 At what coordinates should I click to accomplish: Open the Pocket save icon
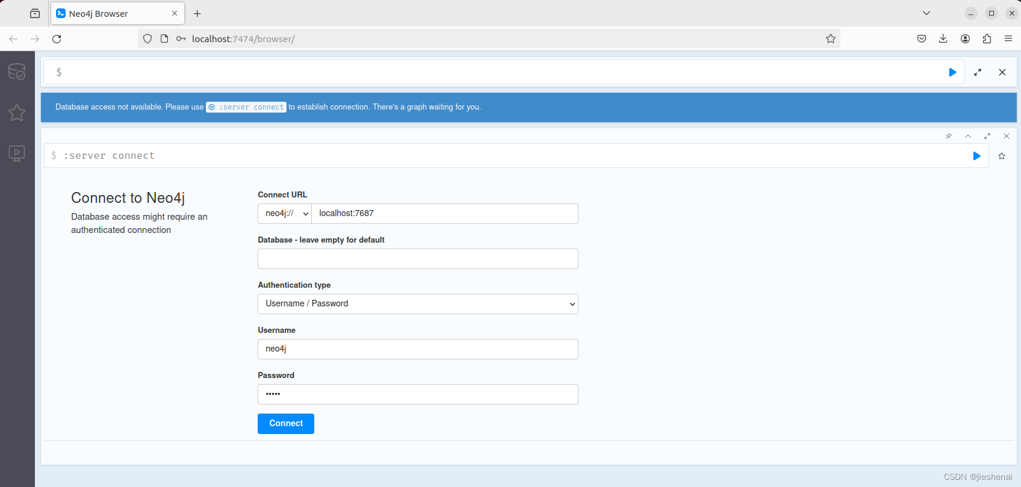click(922, 39)
